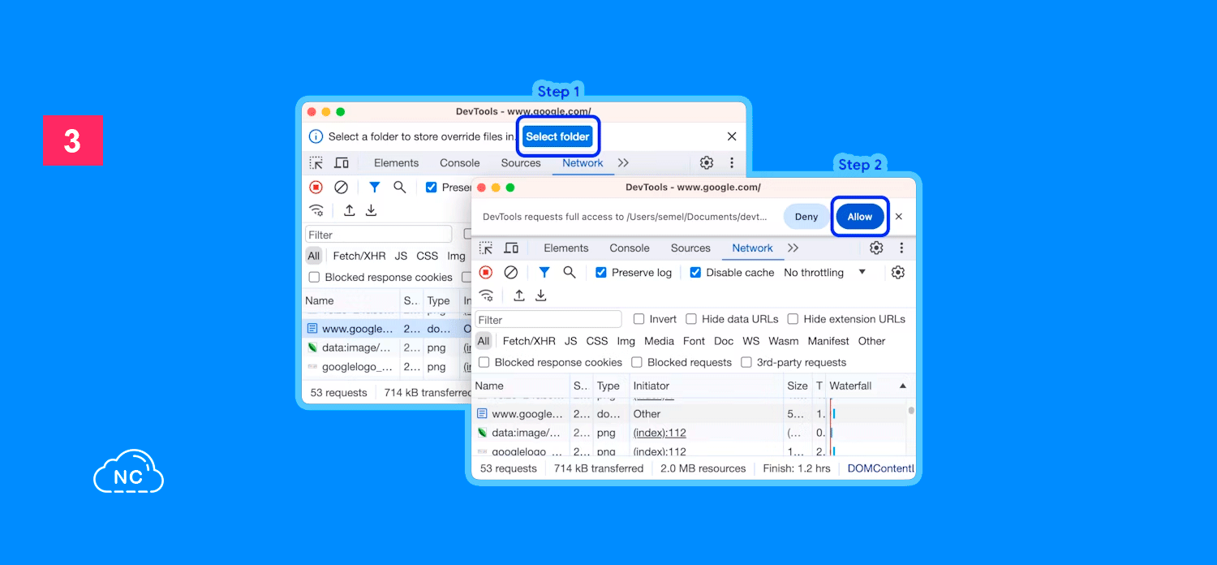Enable Blocked response cookies in Step 1 window
Viewport: 1217px width, 565px height.
click(314, 278)
